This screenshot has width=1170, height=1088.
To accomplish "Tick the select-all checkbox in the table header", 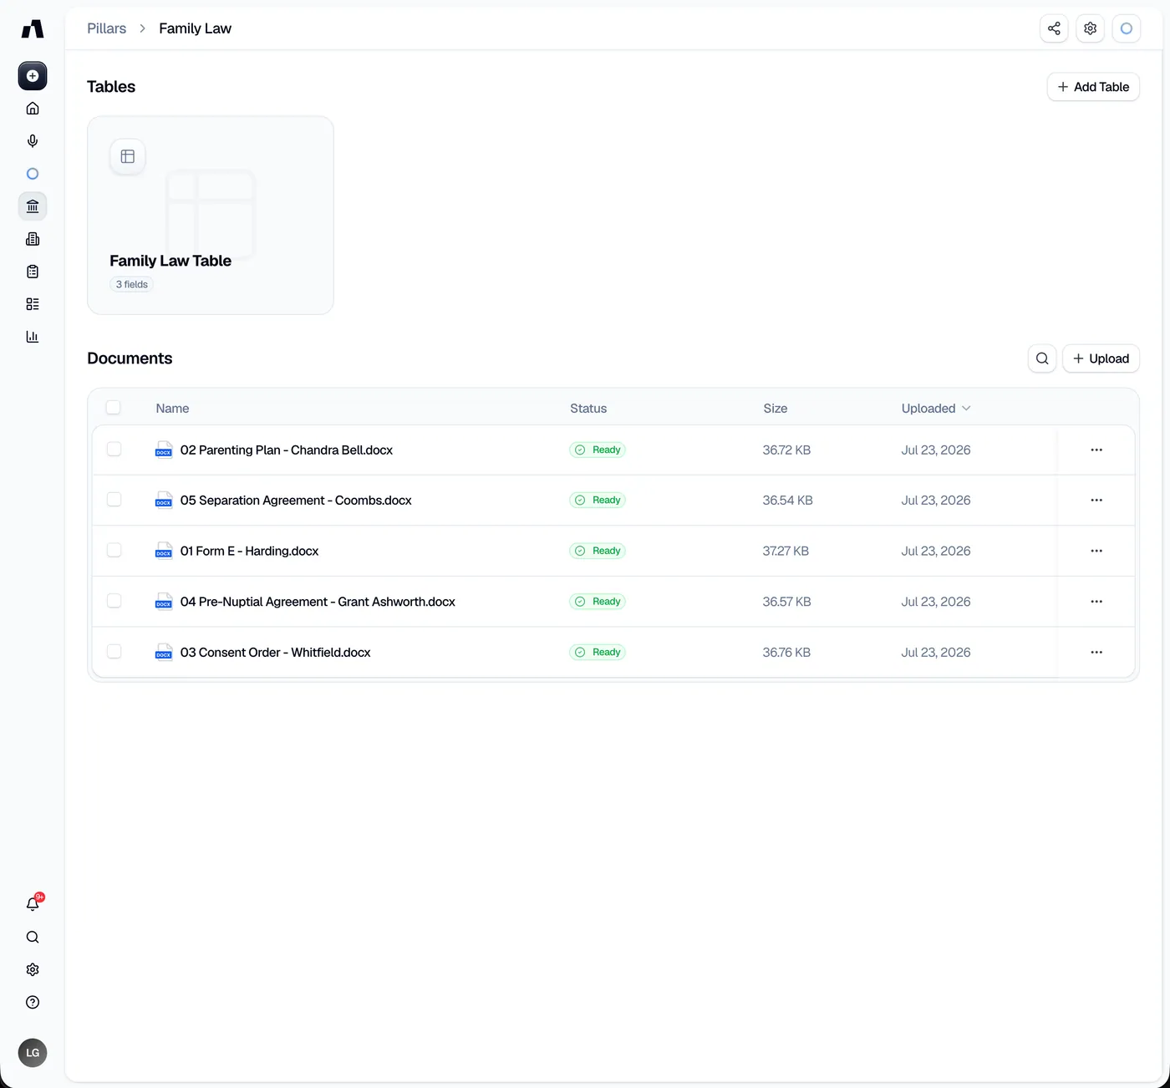I will [x=114, y=408].
